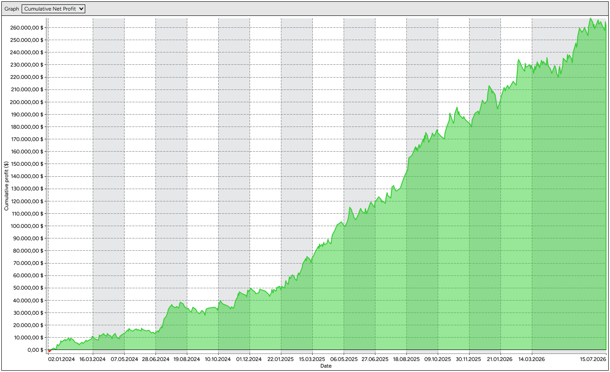Click the 'Graph' label
The image size is (610, 372).
point(12,9)
